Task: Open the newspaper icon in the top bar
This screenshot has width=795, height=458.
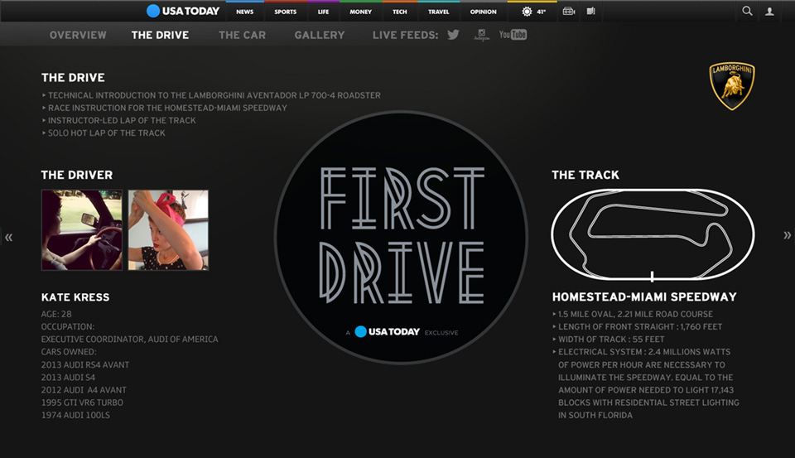Action: click(590, 11)
